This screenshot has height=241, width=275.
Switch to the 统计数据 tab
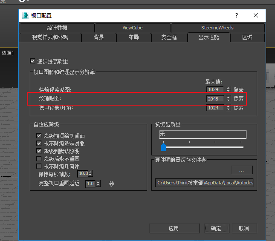point(57,28)
